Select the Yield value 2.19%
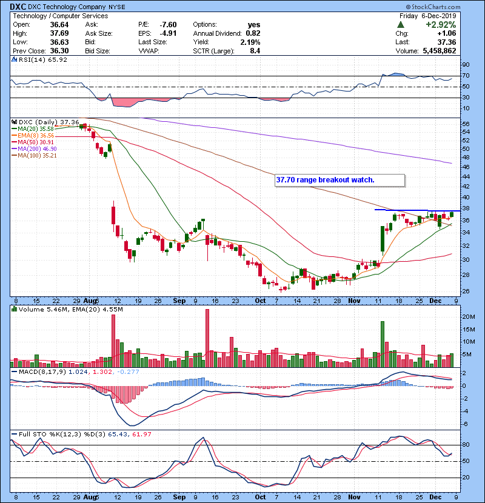Image resolution: width=485 pixels, height=503 pixels. [x=250, y=42]
